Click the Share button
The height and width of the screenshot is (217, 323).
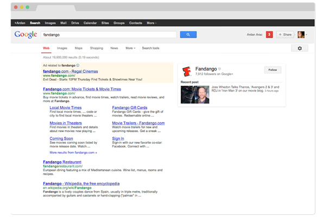(285, 35)
